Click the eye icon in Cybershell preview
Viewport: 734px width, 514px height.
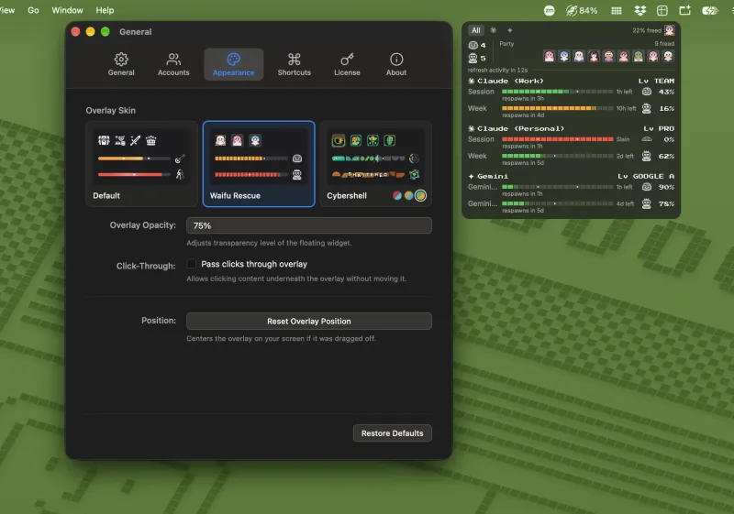338,140
